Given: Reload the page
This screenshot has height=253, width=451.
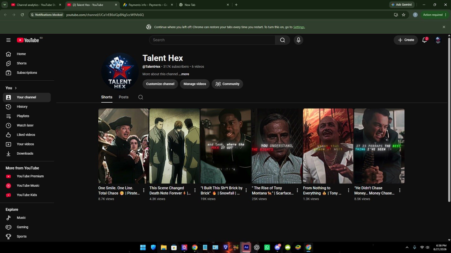Looking at the screenshot, I should 22,15.
